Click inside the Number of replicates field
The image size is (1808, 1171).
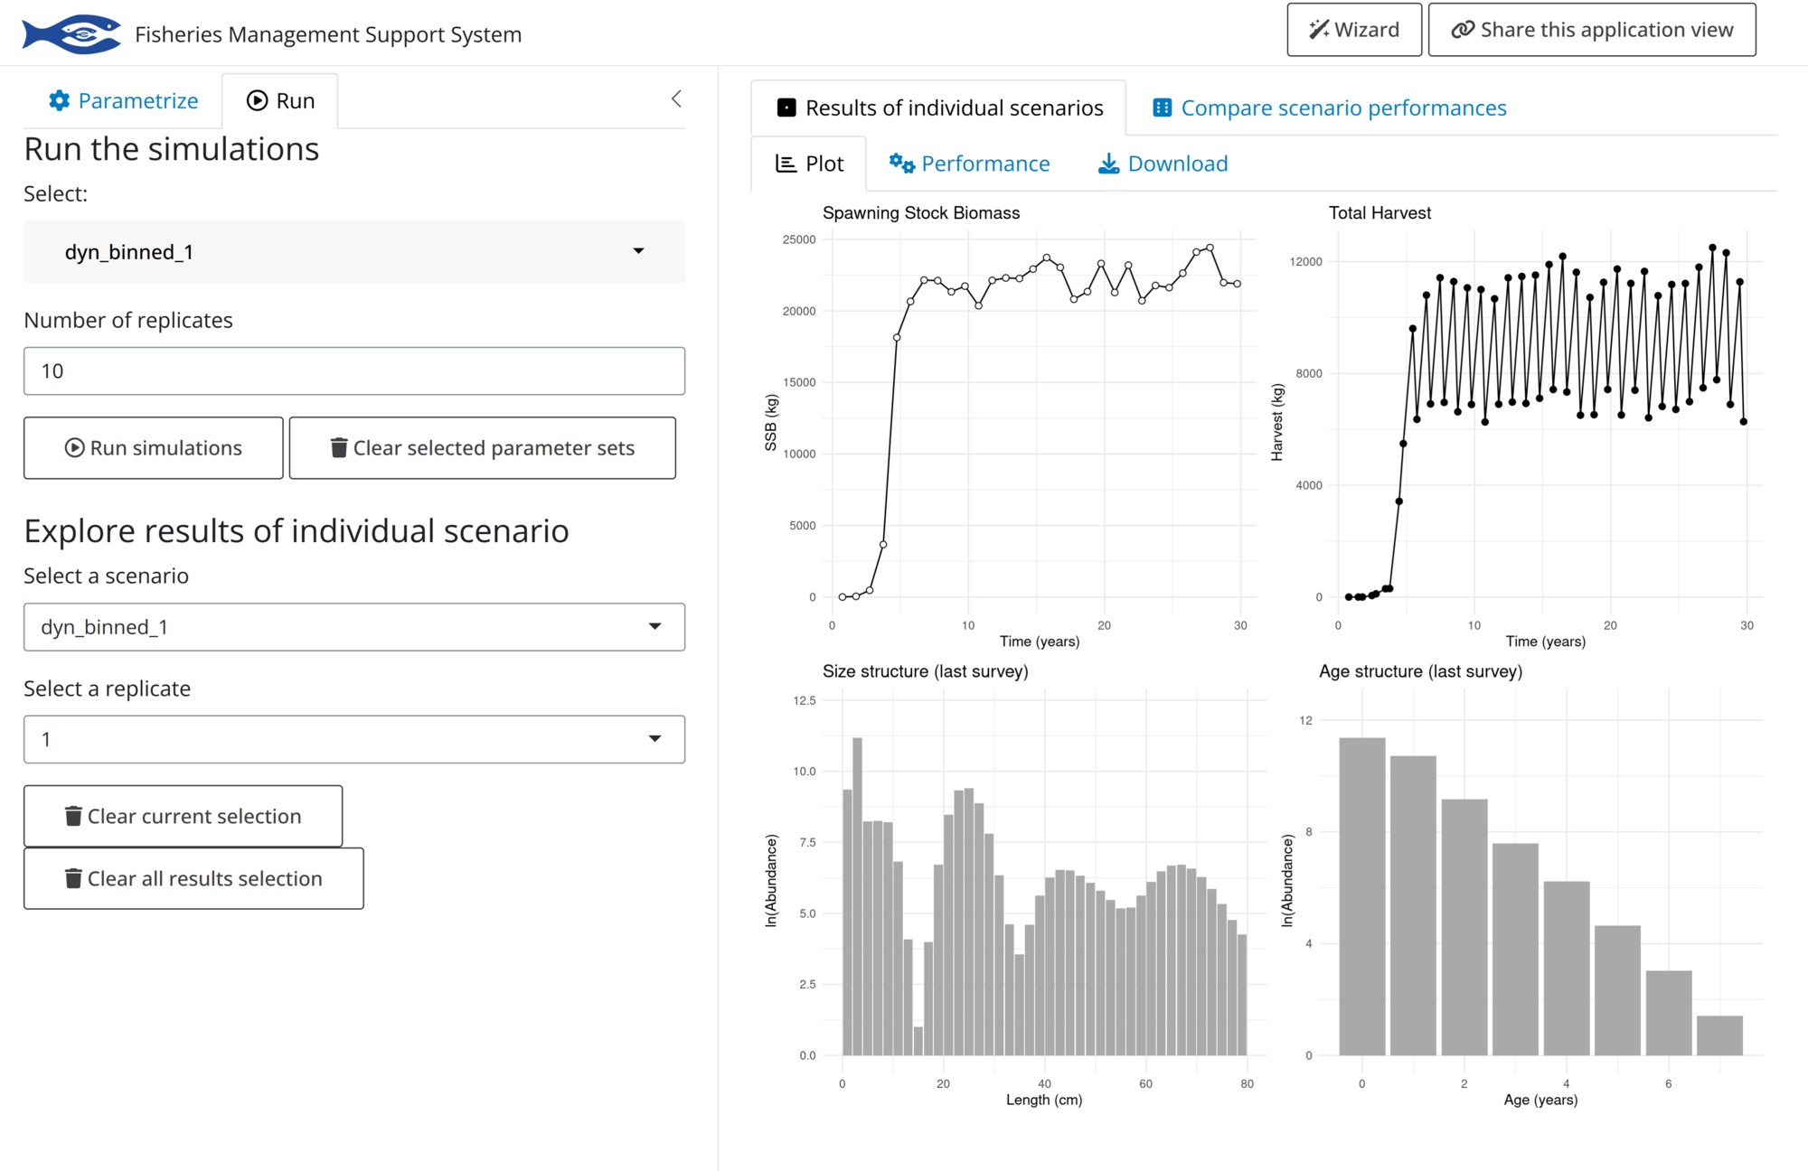tap(353, 370)
